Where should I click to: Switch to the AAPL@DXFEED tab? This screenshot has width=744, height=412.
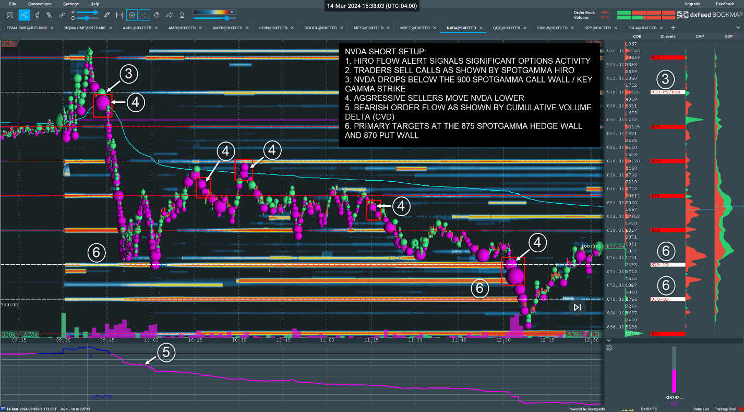coord(138,28)
